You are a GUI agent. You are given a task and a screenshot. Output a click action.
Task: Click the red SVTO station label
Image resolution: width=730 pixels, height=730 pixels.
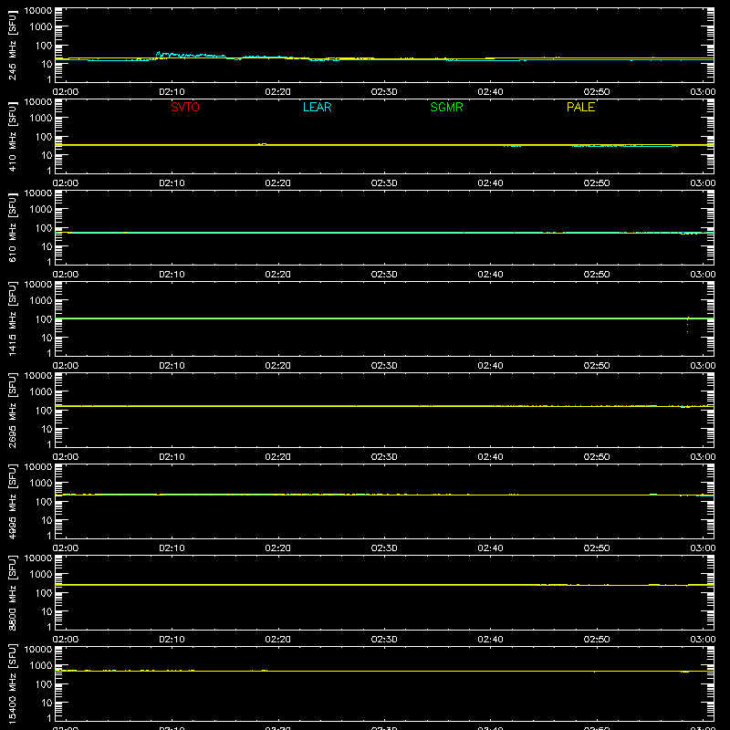click(x=185, y=107)
